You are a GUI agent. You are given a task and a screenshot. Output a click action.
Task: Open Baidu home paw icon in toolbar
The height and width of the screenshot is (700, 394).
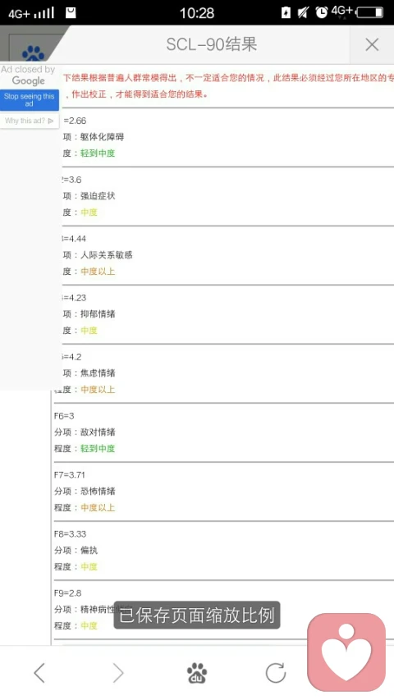tap(197, 673)
